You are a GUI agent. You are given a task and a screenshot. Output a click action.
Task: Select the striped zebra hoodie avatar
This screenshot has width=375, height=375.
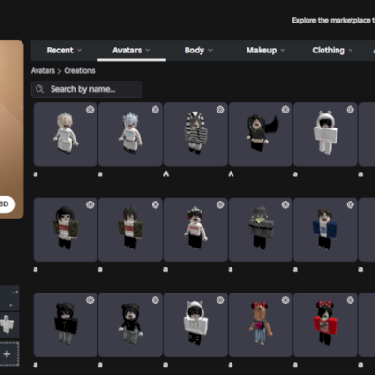pyautogui.click(x=196, y=134)
